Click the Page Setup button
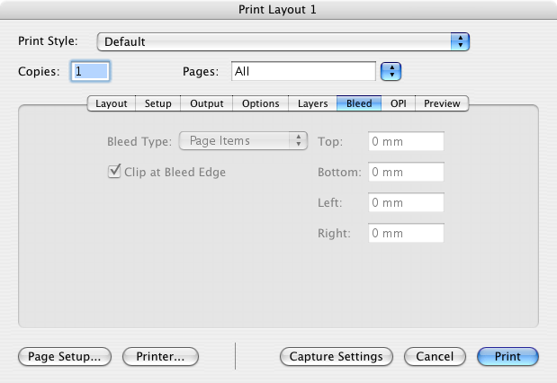The height and width of the screenshot is (383, 557). (65, 356)
